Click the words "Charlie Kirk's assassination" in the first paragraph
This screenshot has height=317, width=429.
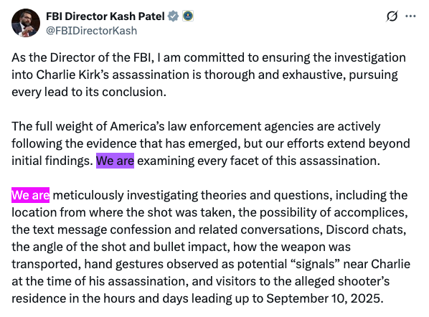(x=113, y=75)
